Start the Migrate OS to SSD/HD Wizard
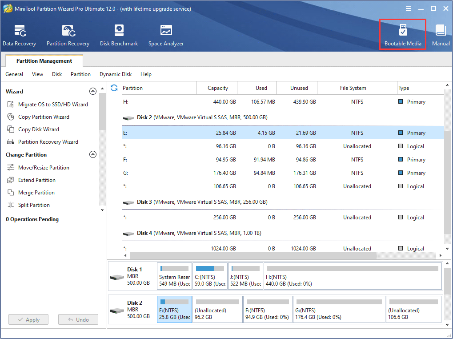 click(52, 105)
